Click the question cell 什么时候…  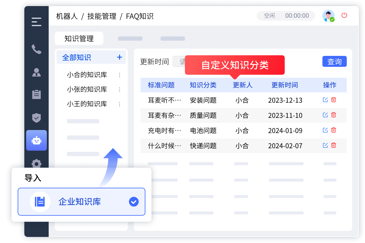[165, 146]
